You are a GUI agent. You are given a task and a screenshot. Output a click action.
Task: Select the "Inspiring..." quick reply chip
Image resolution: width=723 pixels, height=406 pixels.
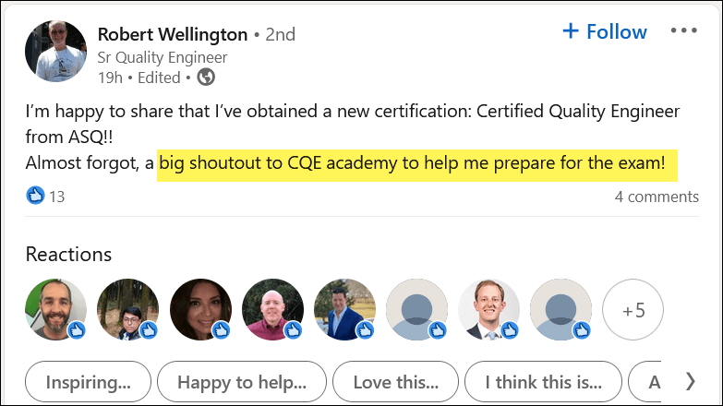pyautogui.click(x=88, y=381)
